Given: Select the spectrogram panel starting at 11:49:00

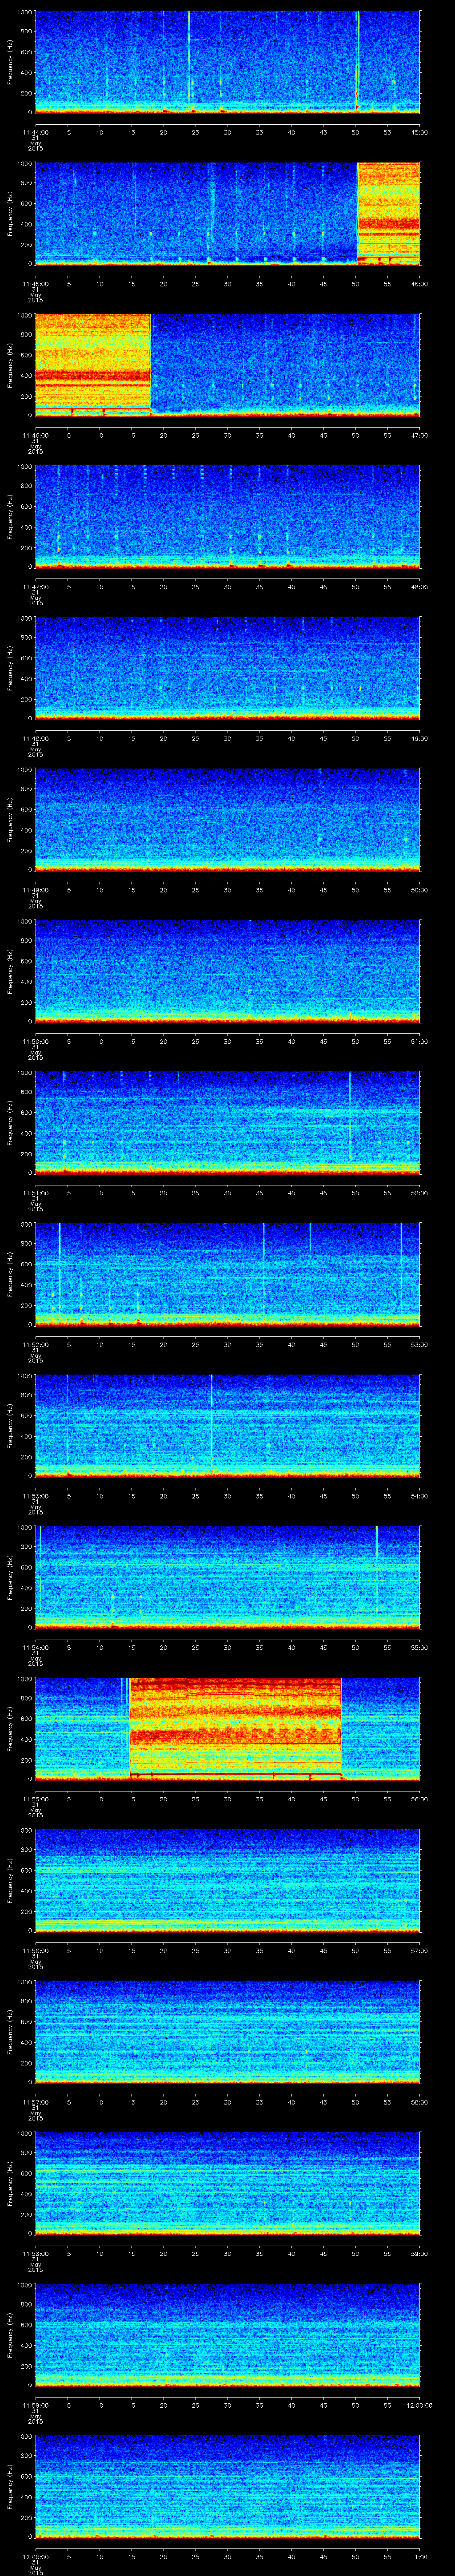Looking at the screenshot, I should (x=227, y=819).
